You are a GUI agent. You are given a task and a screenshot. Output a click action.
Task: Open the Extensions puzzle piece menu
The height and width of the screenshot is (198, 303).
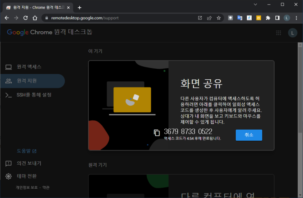click(268, 18)
